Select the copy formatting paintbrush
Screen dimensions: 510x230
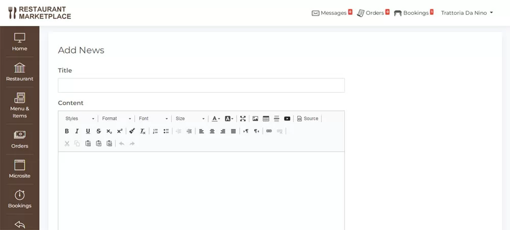coord(132,131)
